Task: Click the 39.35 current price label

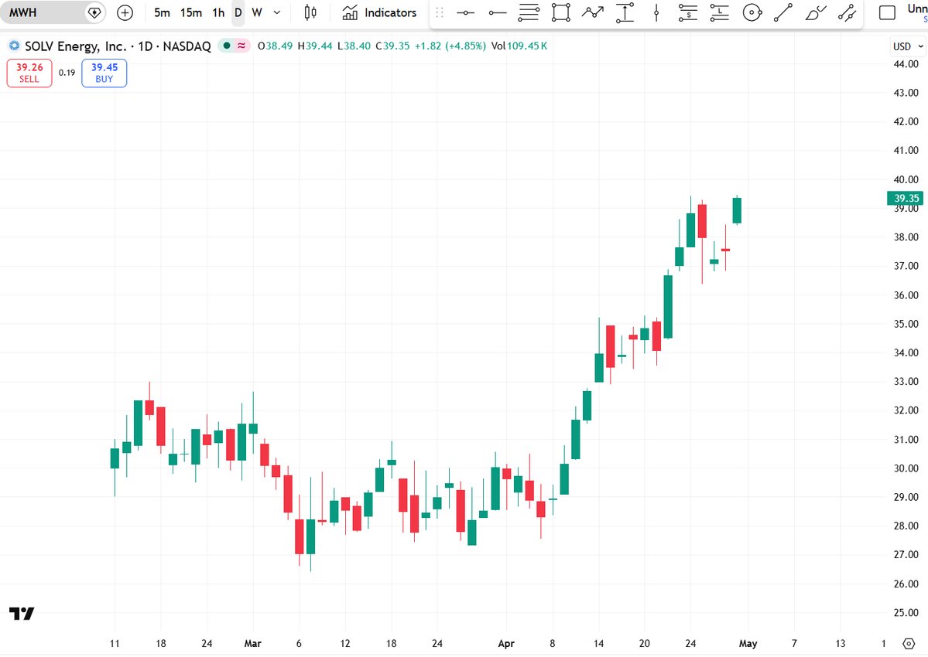Action: 906,198
